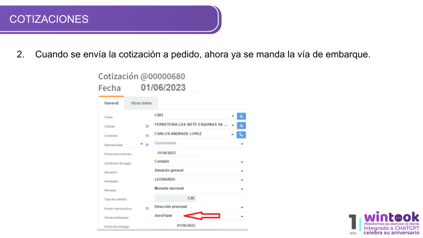Switch to the General tab
The image size is (423, 238).
pyautogui.click(x=111, y=103)
